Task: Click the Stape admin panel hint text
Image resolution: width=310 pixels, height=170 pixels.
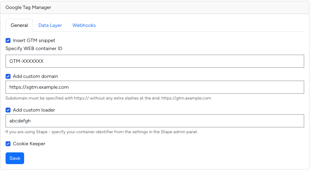Action: tap(102, 132)
